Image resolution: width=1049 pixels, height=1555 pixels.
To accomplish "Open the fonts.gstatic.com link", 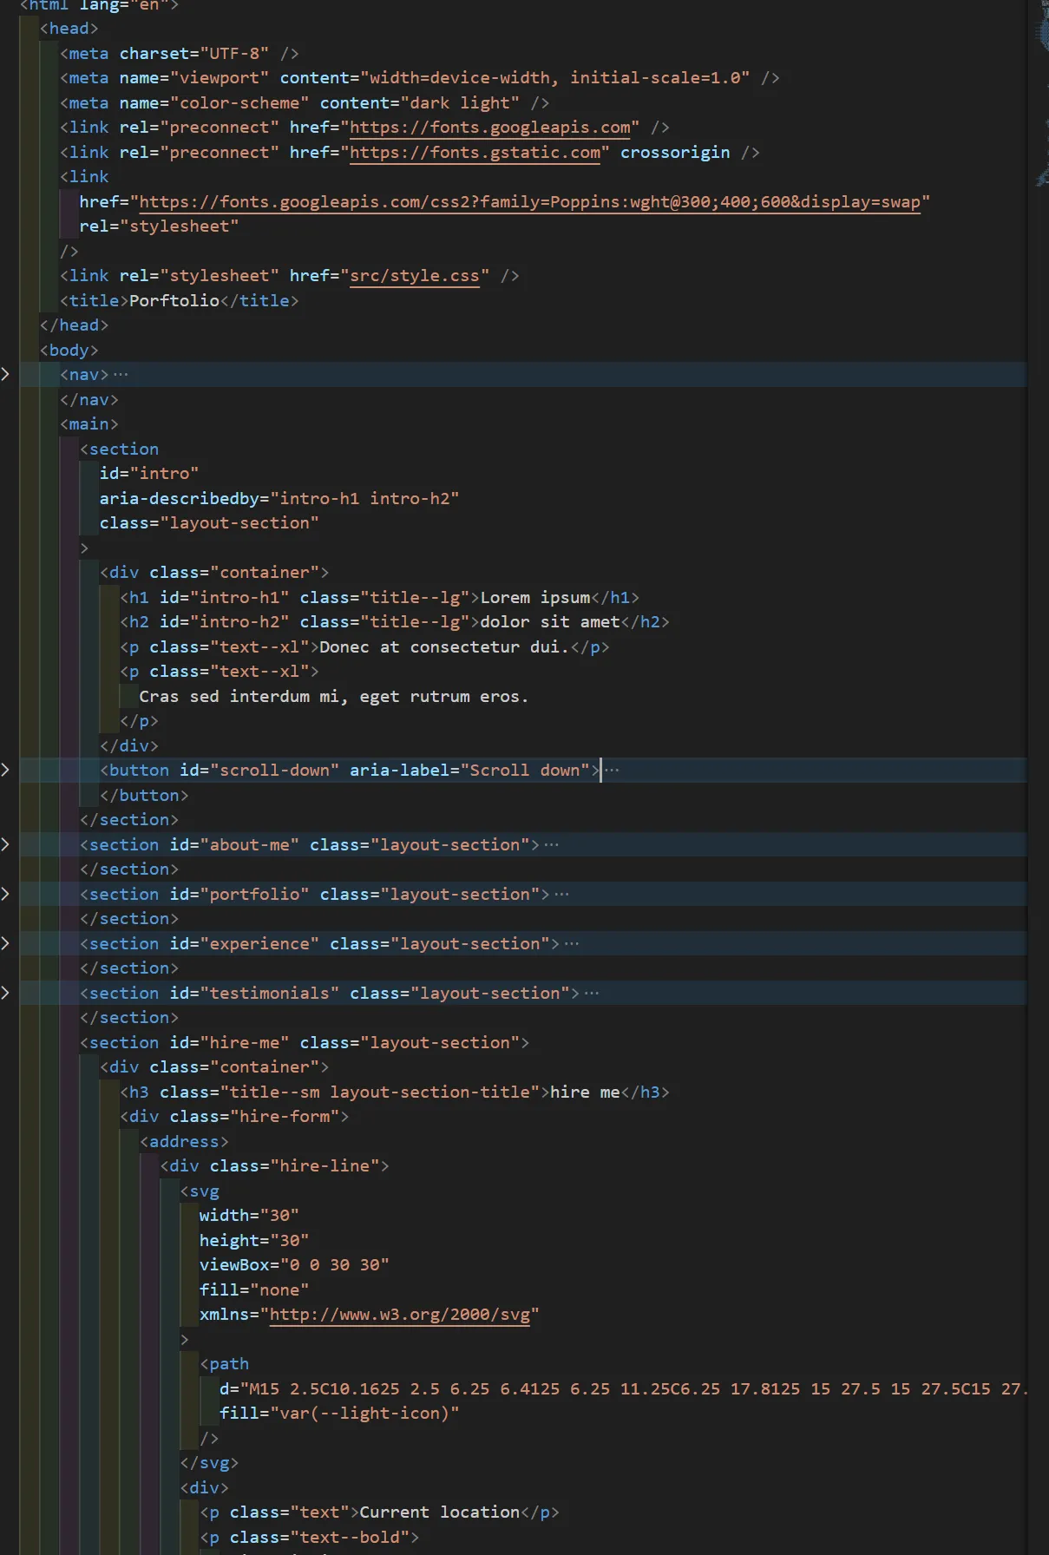I will (475, 153).
